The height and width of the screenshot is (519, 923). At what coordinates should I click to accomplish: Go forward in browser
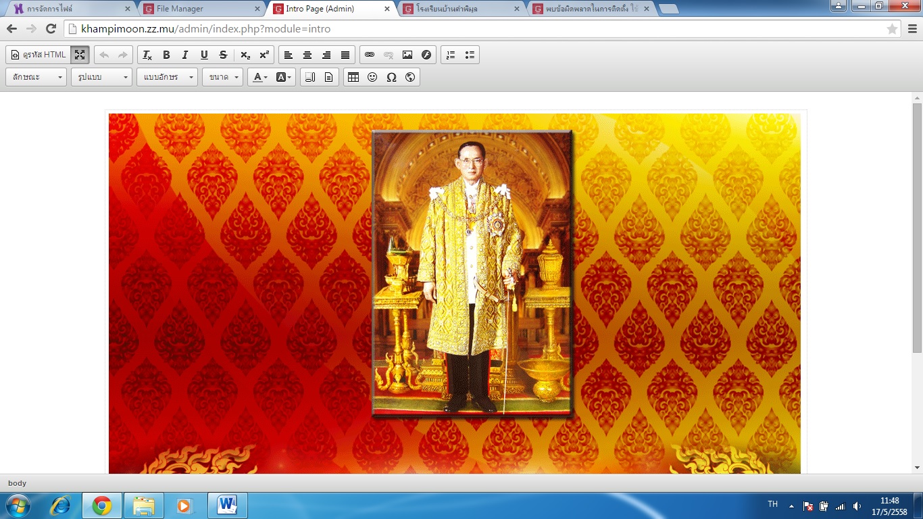click(x=31, y=29)
